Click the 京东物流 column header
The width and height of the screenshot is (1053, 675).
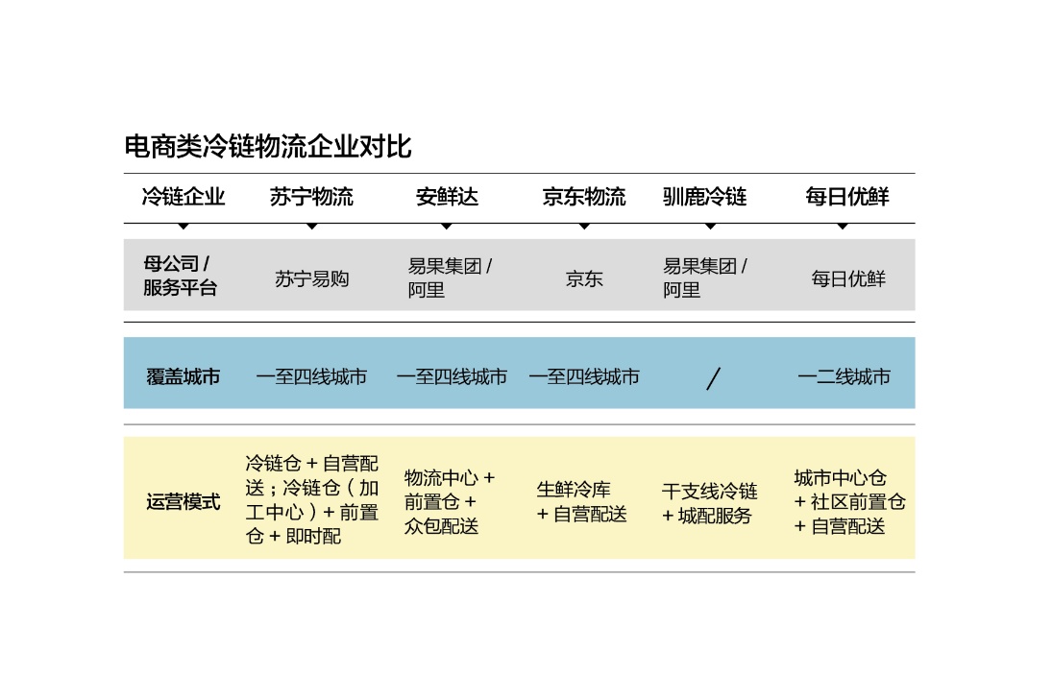click(x=584, y=197)
